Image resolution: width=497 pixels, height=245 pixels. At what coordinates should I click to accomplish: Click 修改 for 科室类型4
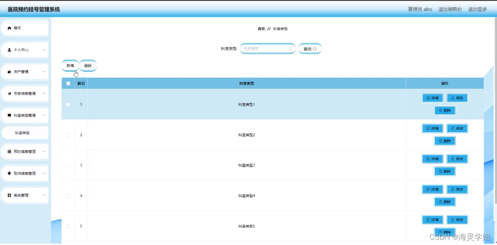pos(458,189)
